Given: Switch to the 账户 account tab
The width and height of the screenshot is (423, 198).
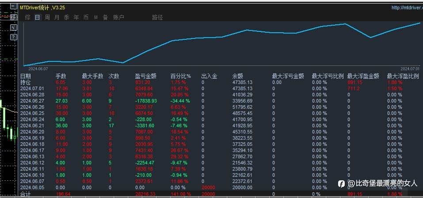Looking at the screenshot, I should (118, 18).
